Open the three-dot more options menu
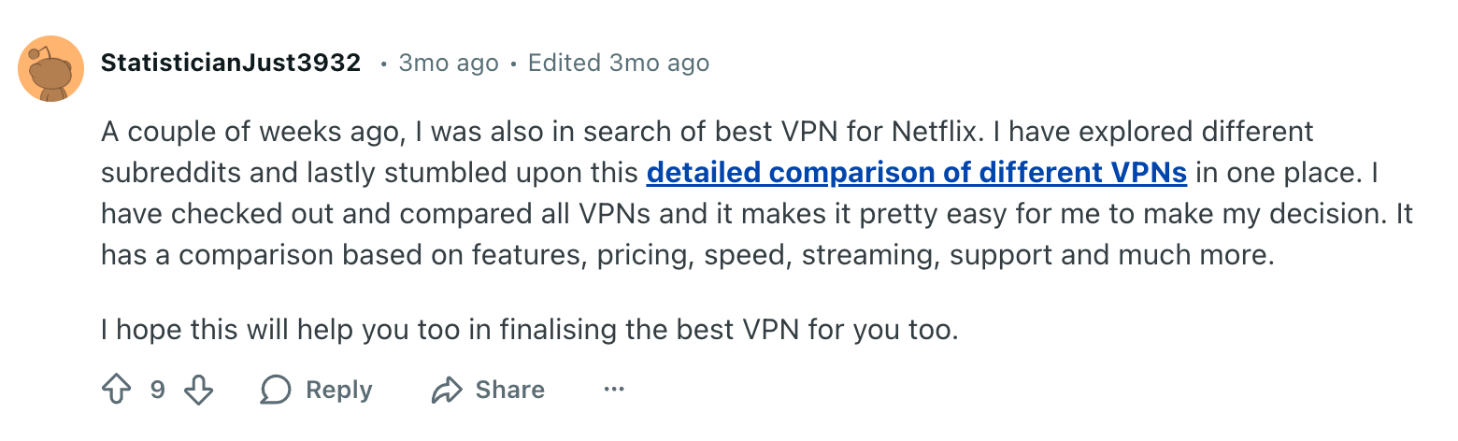The image size is (1458, 441). (x=613, y=389)
